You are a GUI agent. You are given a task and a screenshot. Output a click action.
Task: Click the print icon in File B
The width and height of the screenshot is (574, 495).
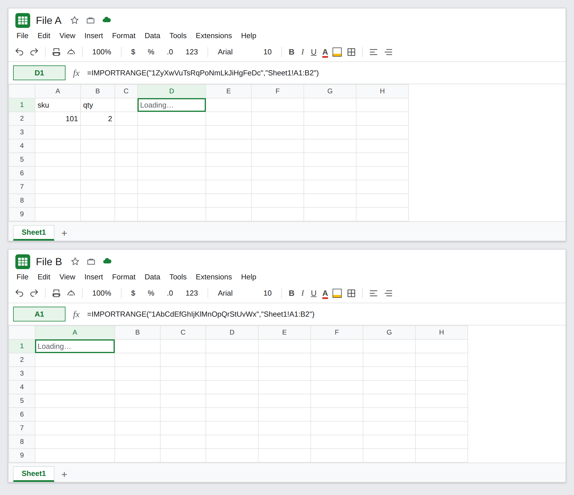(x=56, y=293)
